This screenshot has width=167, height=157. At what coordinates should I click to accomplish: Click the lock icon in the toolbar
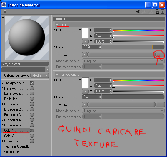click(x=157, y=11)
